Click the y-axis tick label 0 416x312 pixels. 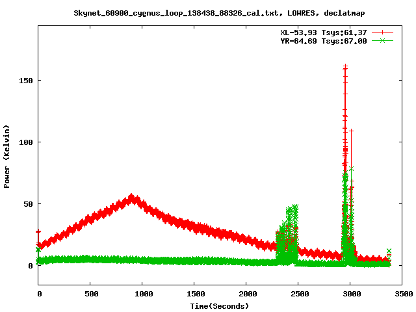(31, 266)
